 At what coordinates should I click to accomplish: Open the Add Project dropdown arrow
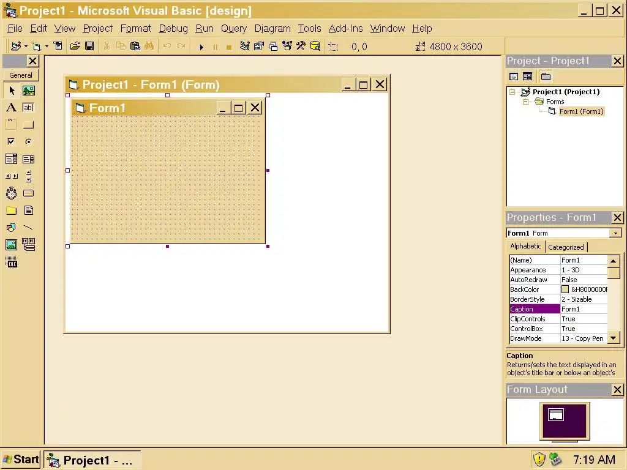(x=26, y=47)
